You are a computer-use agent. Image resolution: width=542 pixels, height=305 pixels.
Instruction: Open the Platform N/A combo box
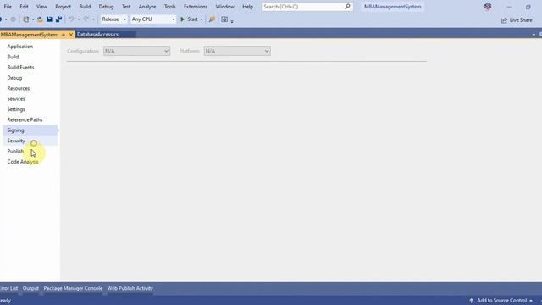pos(237,51)
